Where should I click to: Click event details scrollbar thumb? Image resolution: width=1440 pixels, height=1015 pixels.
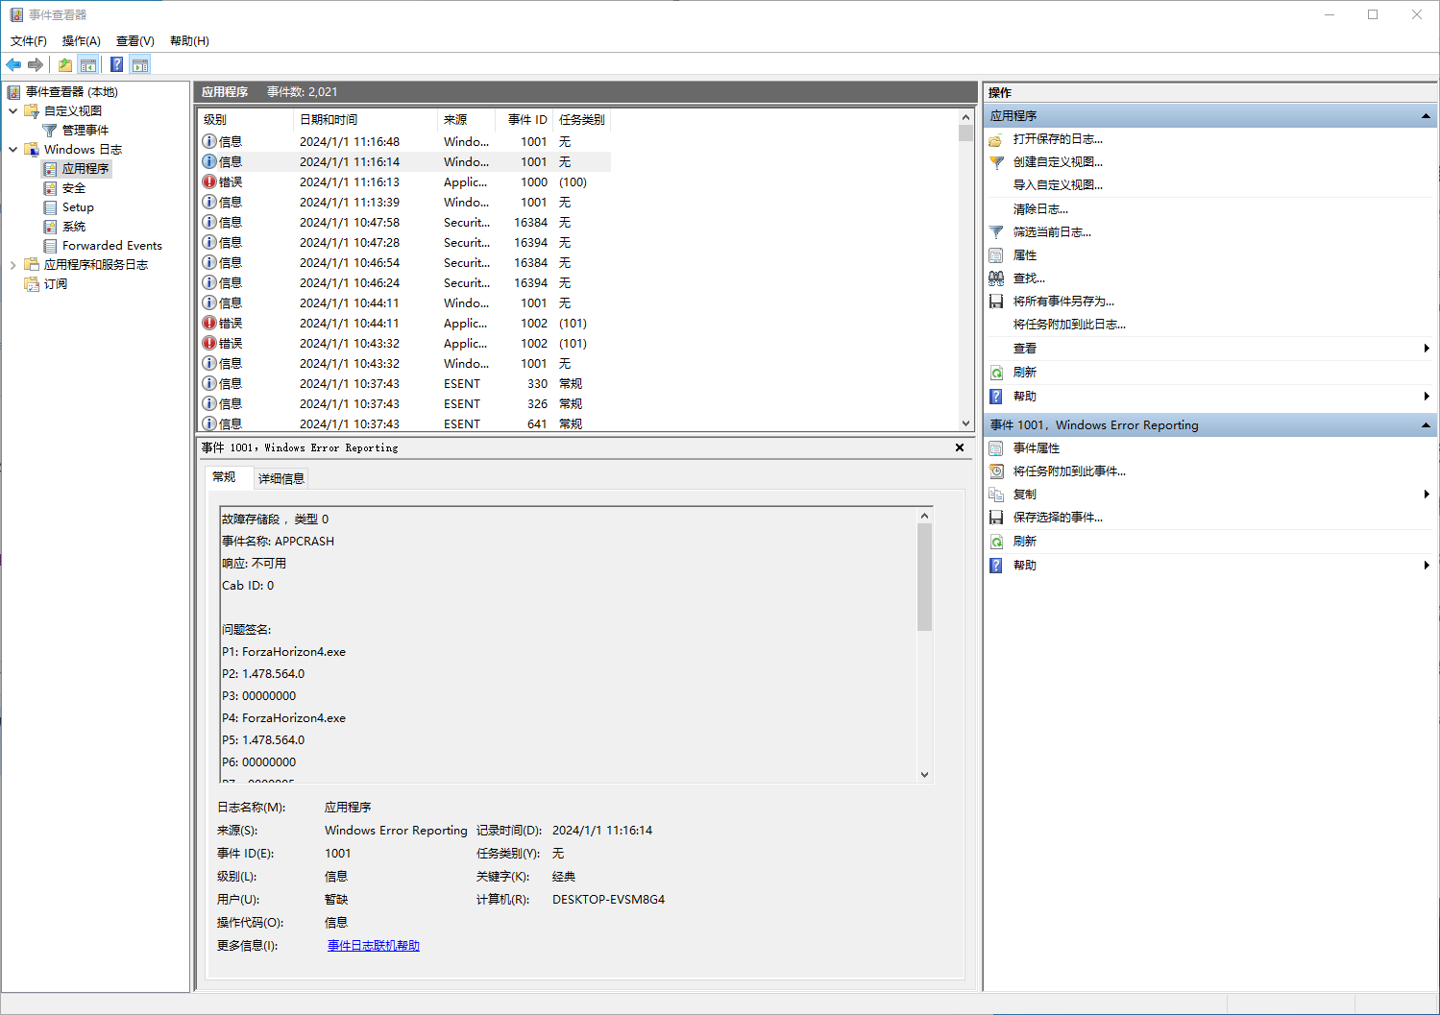[x=924, y=577]
